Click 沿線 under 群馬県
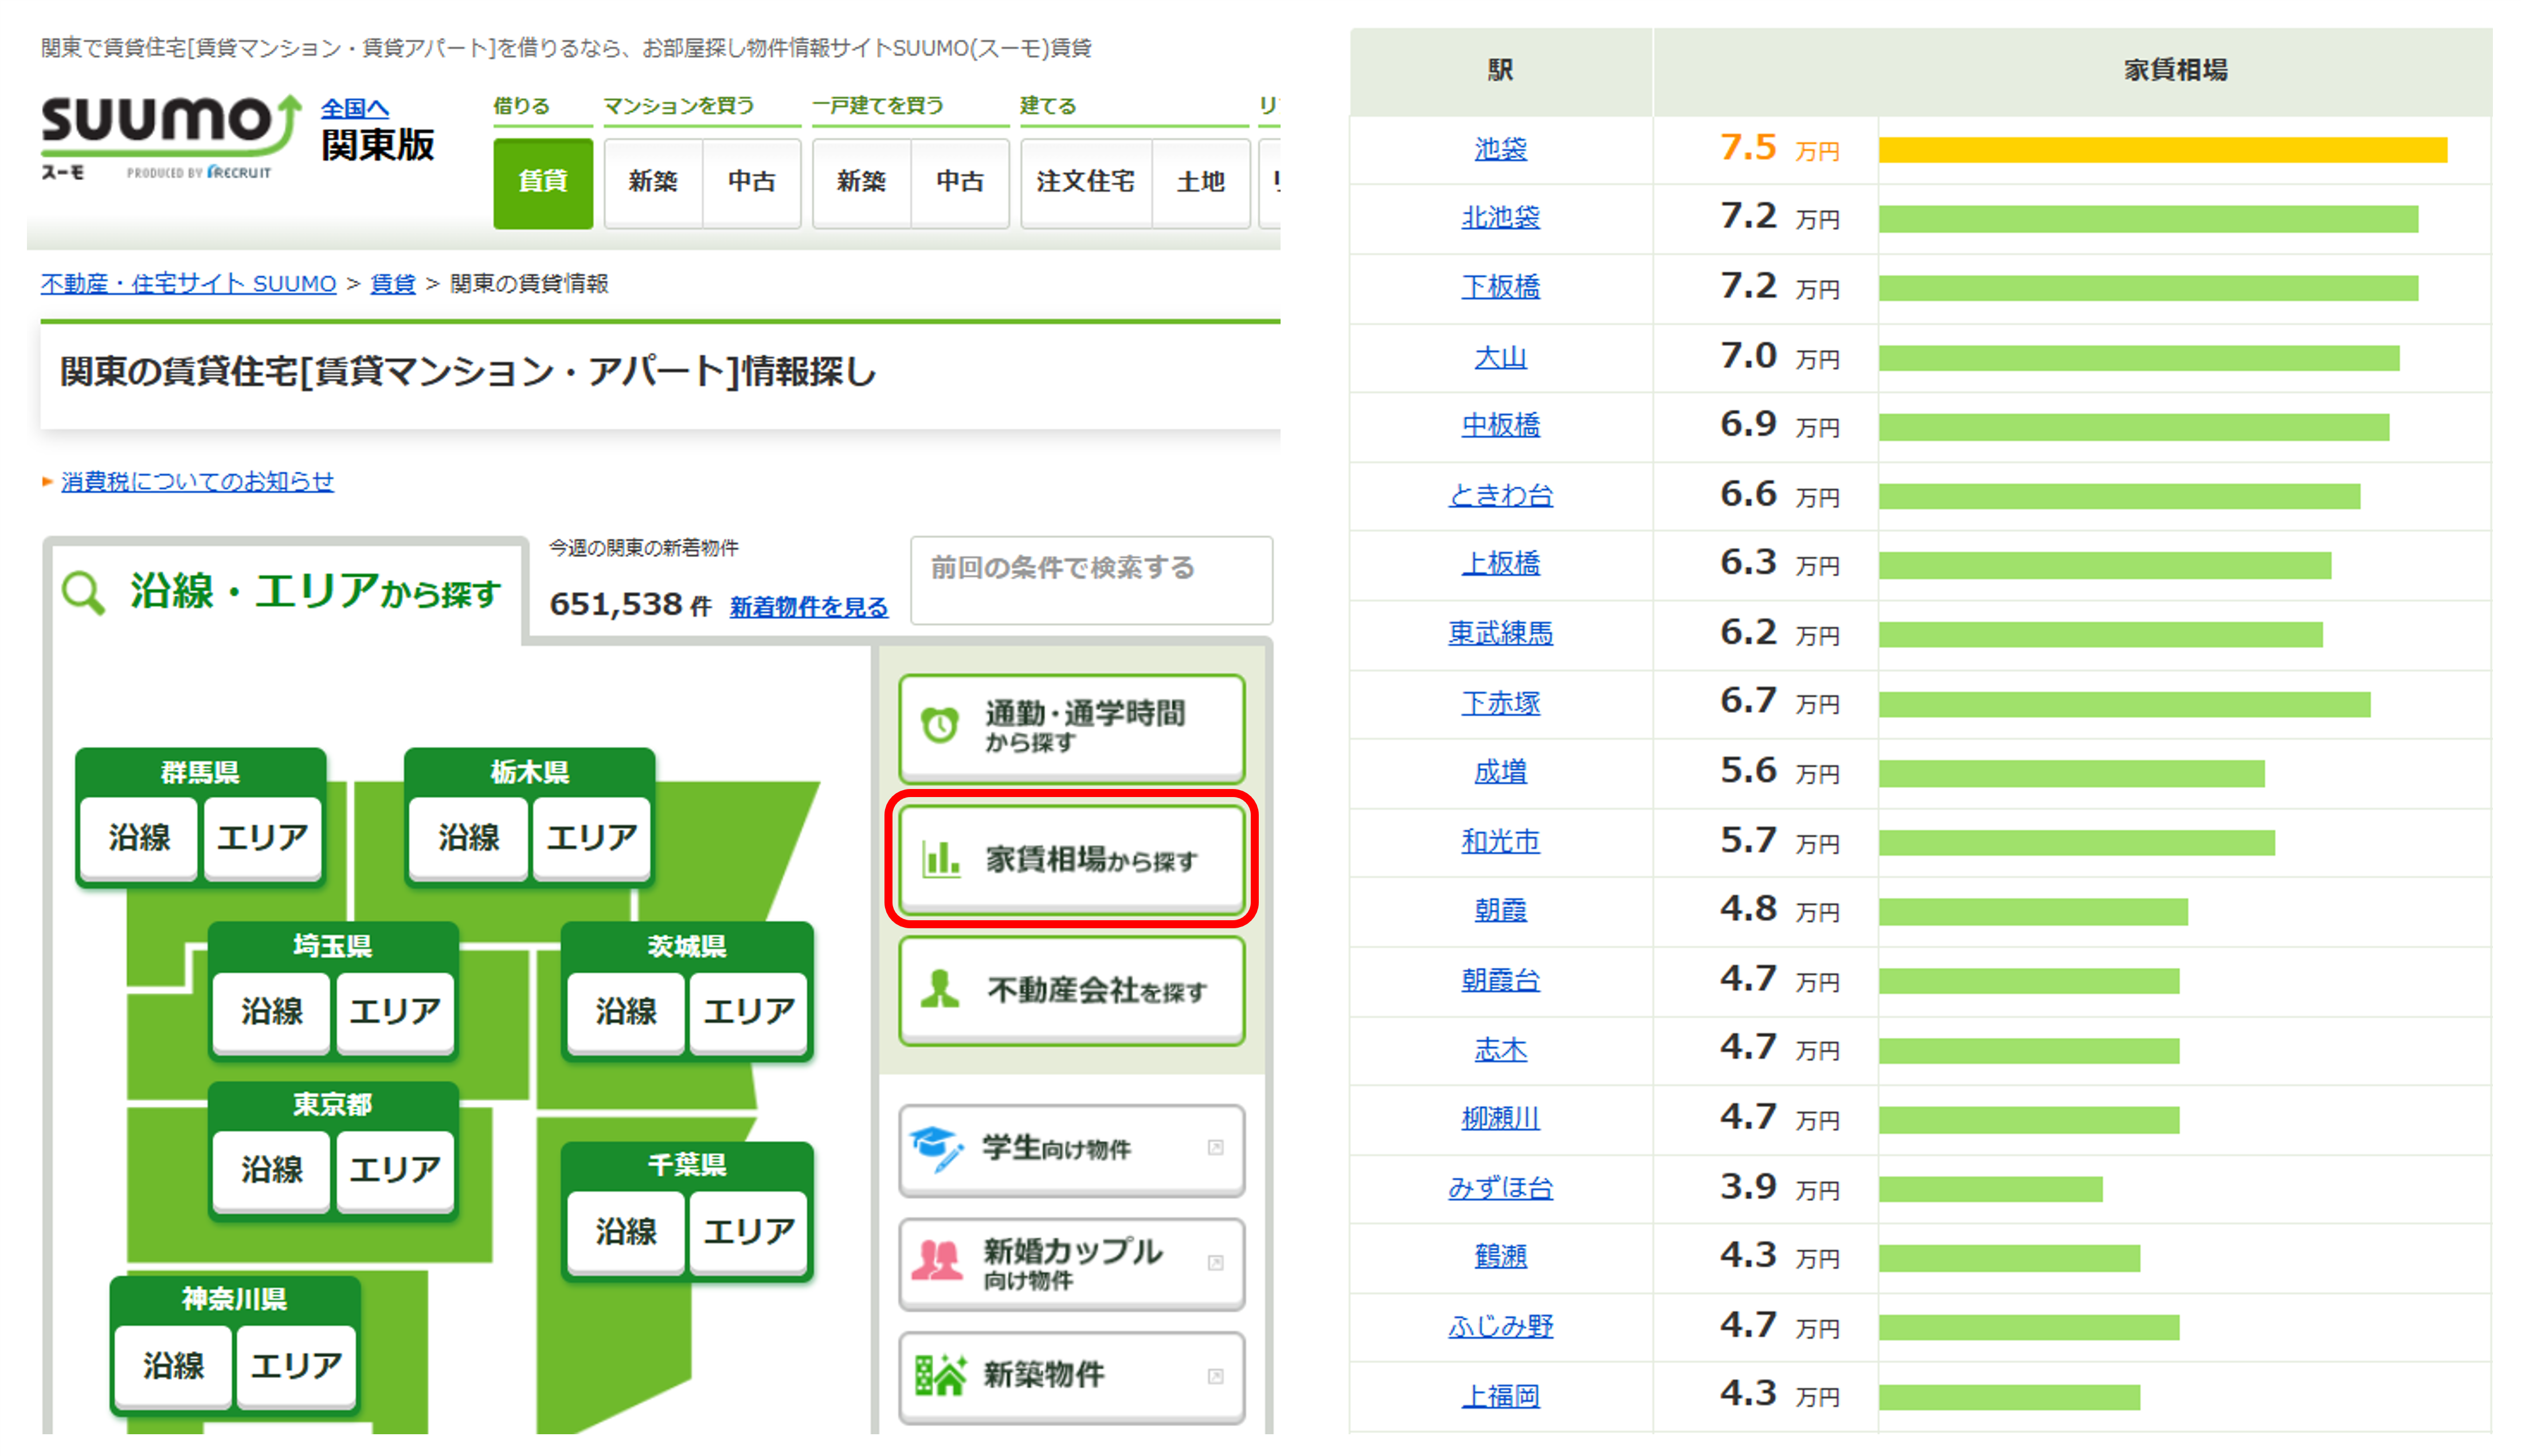Screen dimensions: 2521x1456 (x=139, y=838)
